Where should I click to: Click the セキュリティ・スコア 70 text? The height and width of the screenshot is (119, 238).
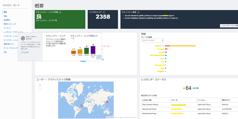(x=46, y=20)
